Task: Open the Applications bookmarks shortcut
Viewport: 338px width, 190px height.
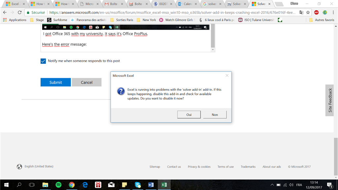Action: (15, 20)
